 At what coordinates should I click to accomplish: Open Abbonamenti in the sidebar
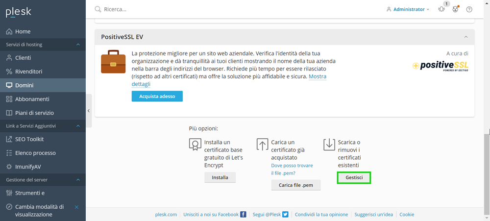(x=43, y=99)
